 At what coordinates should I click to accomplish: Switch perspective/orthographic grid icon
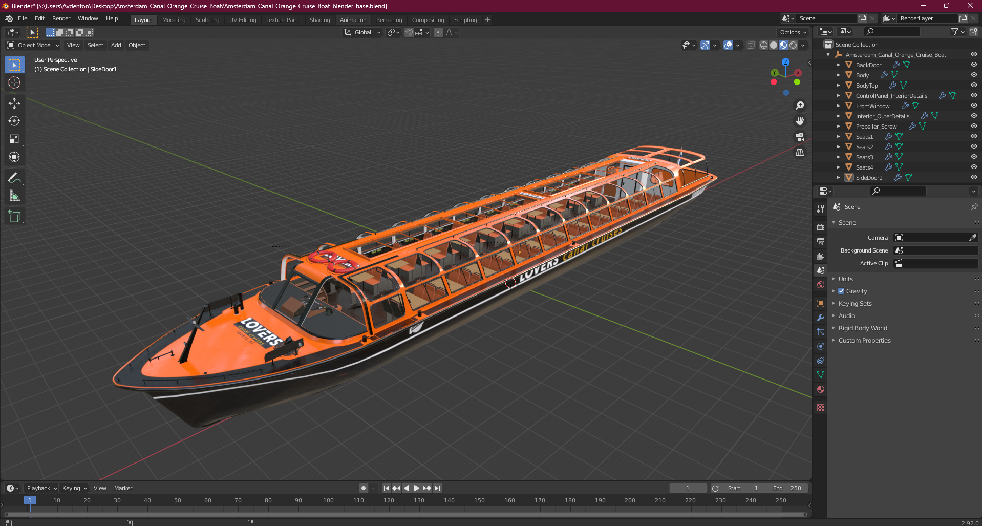800,153
